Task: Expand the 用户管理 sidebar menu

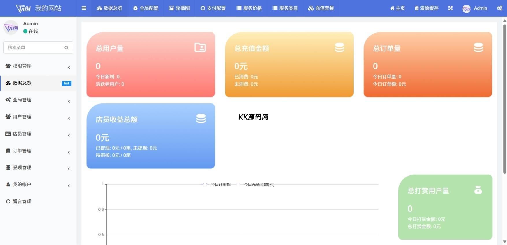Action: pyautogui.click(x=38, y=117)
